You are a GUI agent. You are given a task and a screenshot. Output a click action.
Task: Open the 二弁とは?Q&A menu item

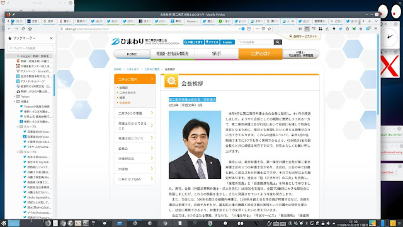pos(135,179)
